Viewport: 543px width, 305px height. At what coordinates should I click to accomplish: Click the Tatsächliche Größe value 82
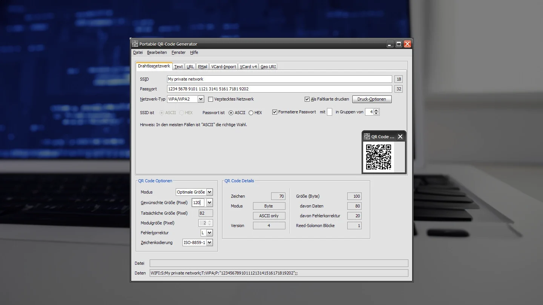coord(206,213)
